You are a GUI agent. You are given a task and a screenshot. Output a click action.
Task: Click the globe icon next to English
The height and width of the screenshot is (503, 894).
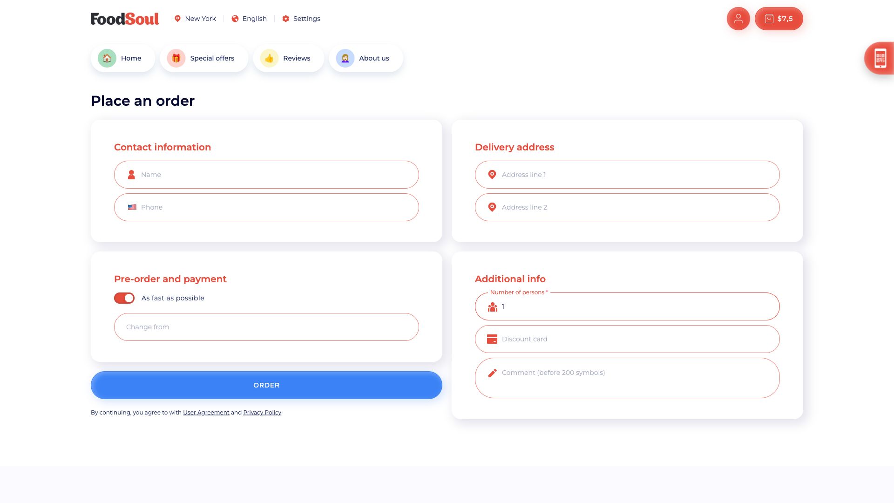(x=235, y=19)
